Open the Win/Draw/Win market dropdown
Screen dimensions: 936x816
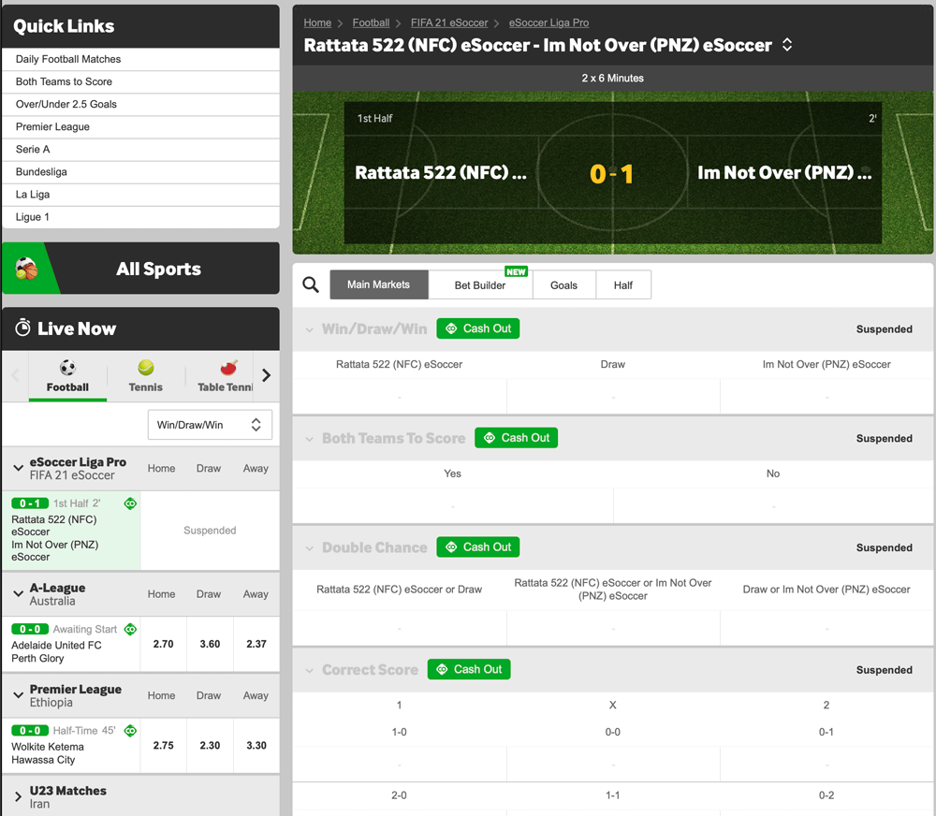tap(210, 425)
